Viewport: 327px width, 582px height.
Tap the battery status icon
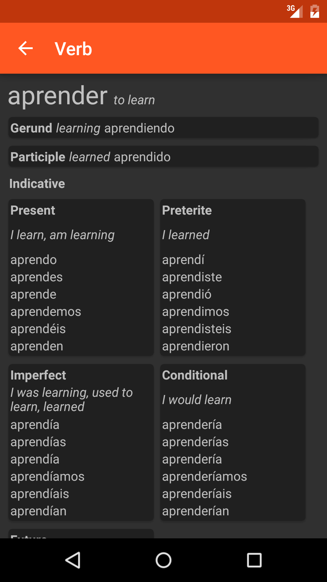[x=315, y=12]
